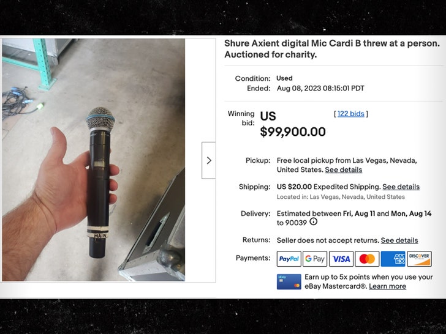The image size is (446, 334).
Task: Click the PayPal payment icon
Action: 289,259
